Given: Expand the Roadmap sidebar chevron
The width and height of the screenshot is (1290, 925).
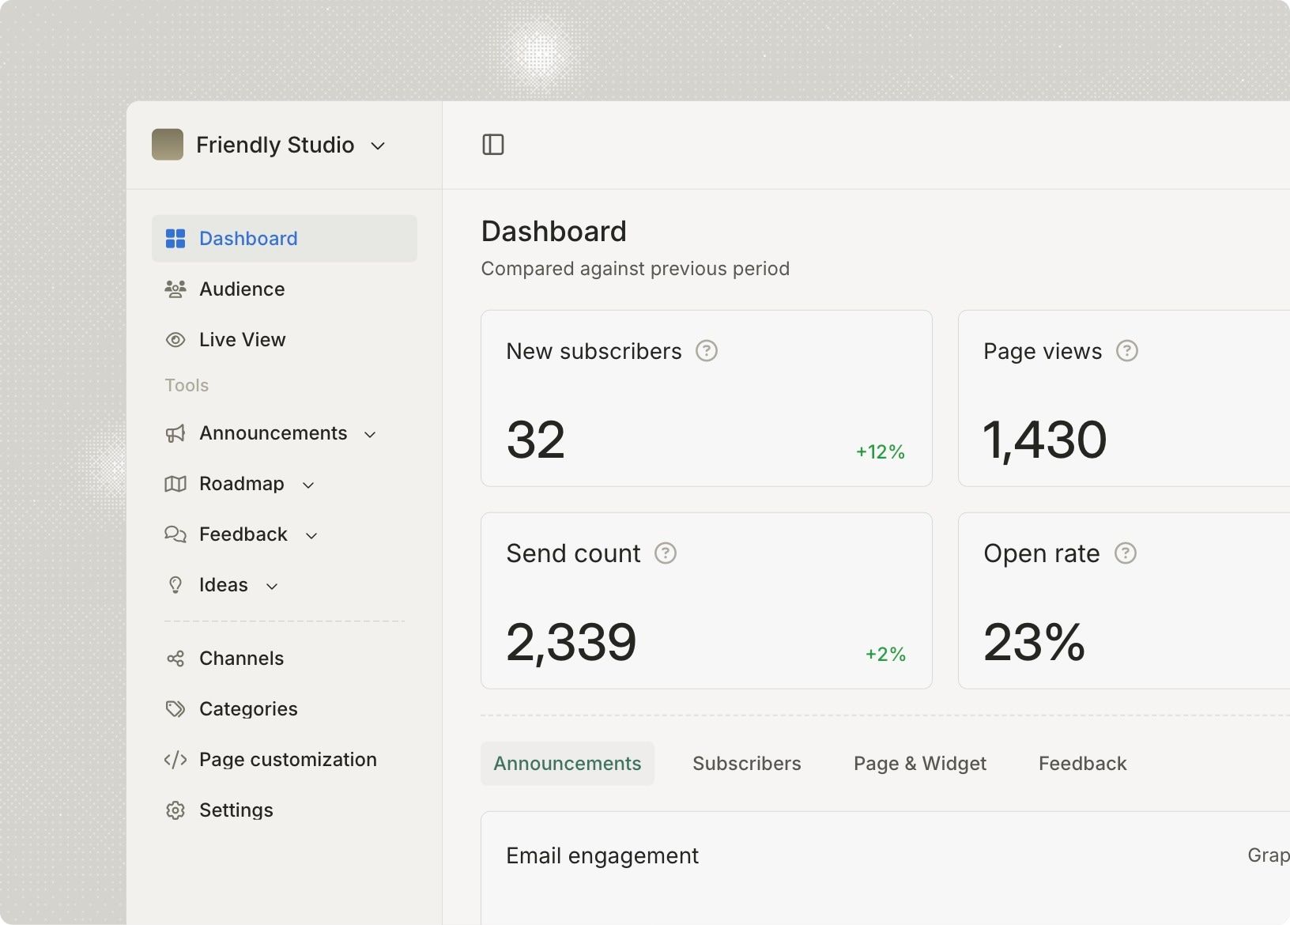Looking at the screenshot, I should tap(308, 485).
